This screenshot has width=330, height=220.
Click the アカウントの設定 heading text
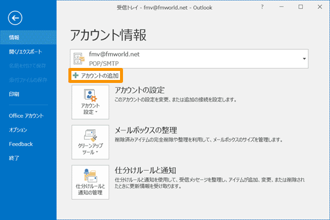[x=140, y=90]
